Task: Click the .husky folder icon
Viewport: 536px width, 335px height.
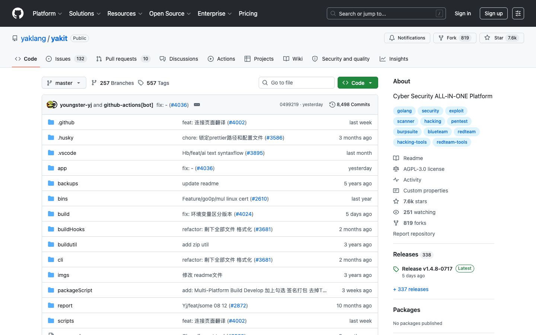Action: [x=51, y=138]
